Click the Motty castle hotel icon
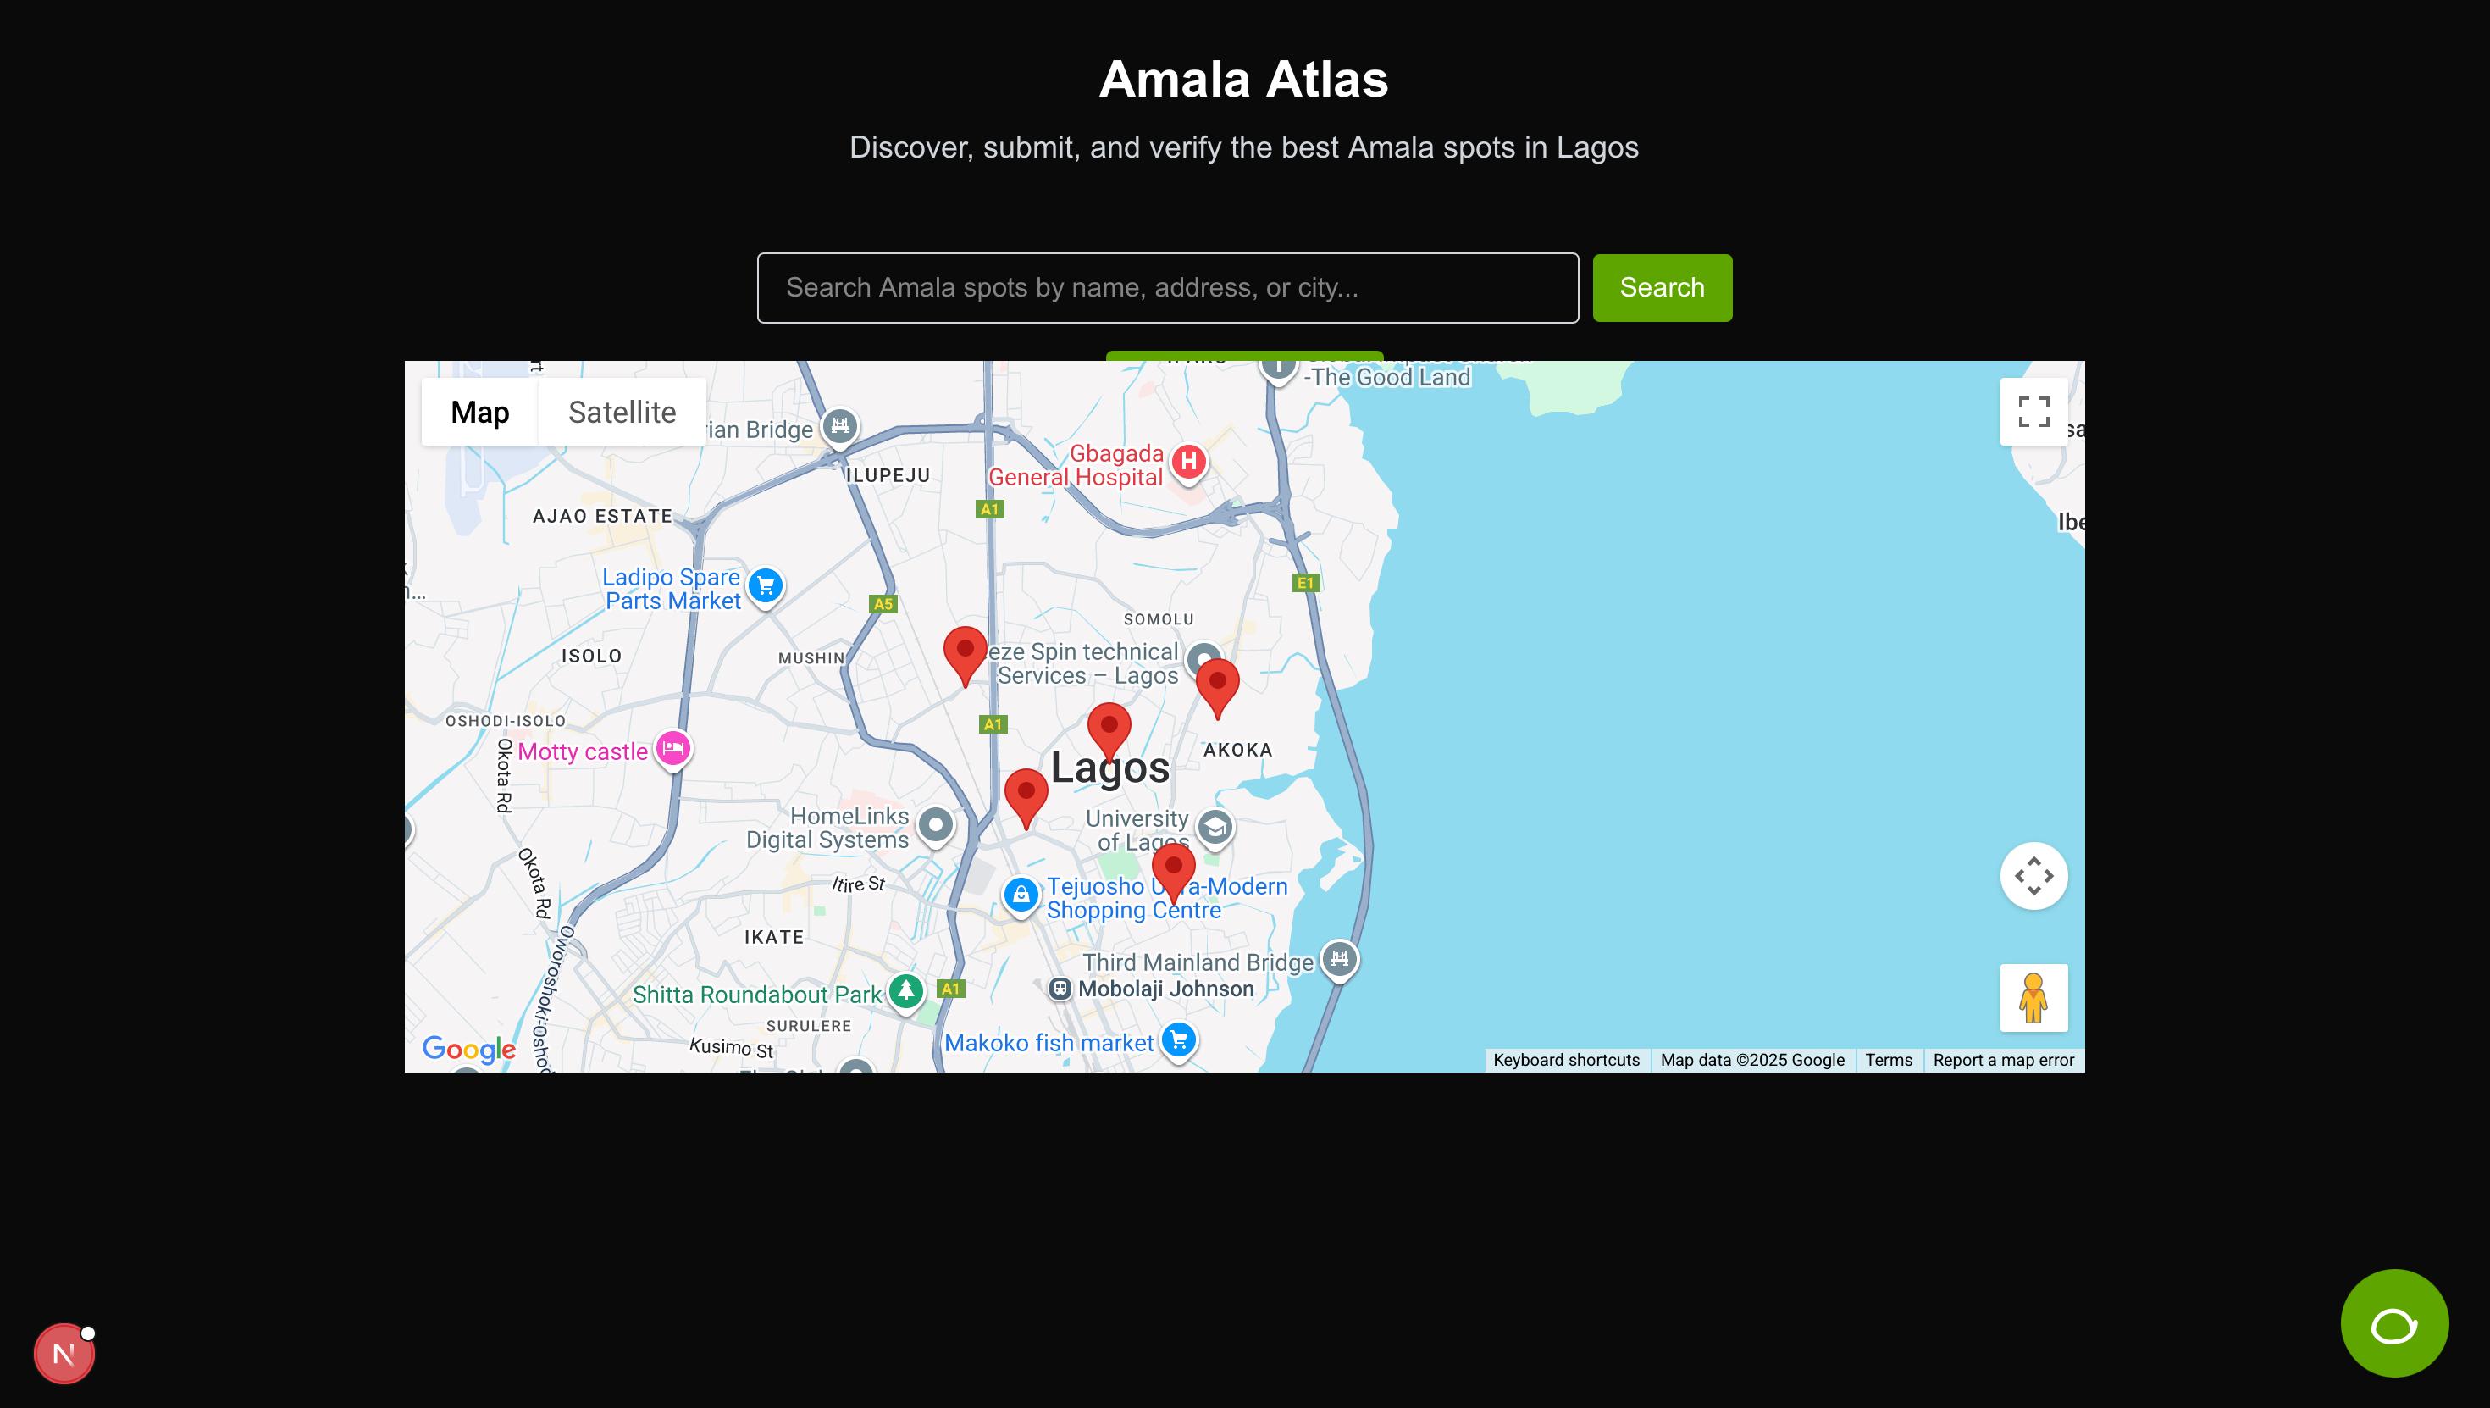Screen dimensions: 2490x1408 point(672,747)
